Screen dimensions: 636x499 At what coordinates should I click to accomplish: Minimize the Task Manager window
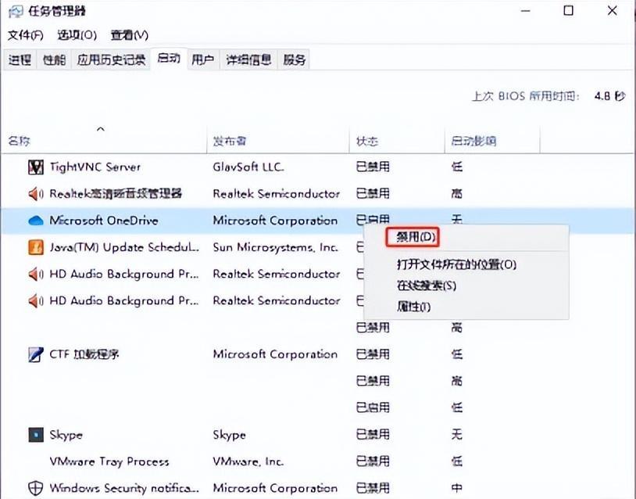526,10
